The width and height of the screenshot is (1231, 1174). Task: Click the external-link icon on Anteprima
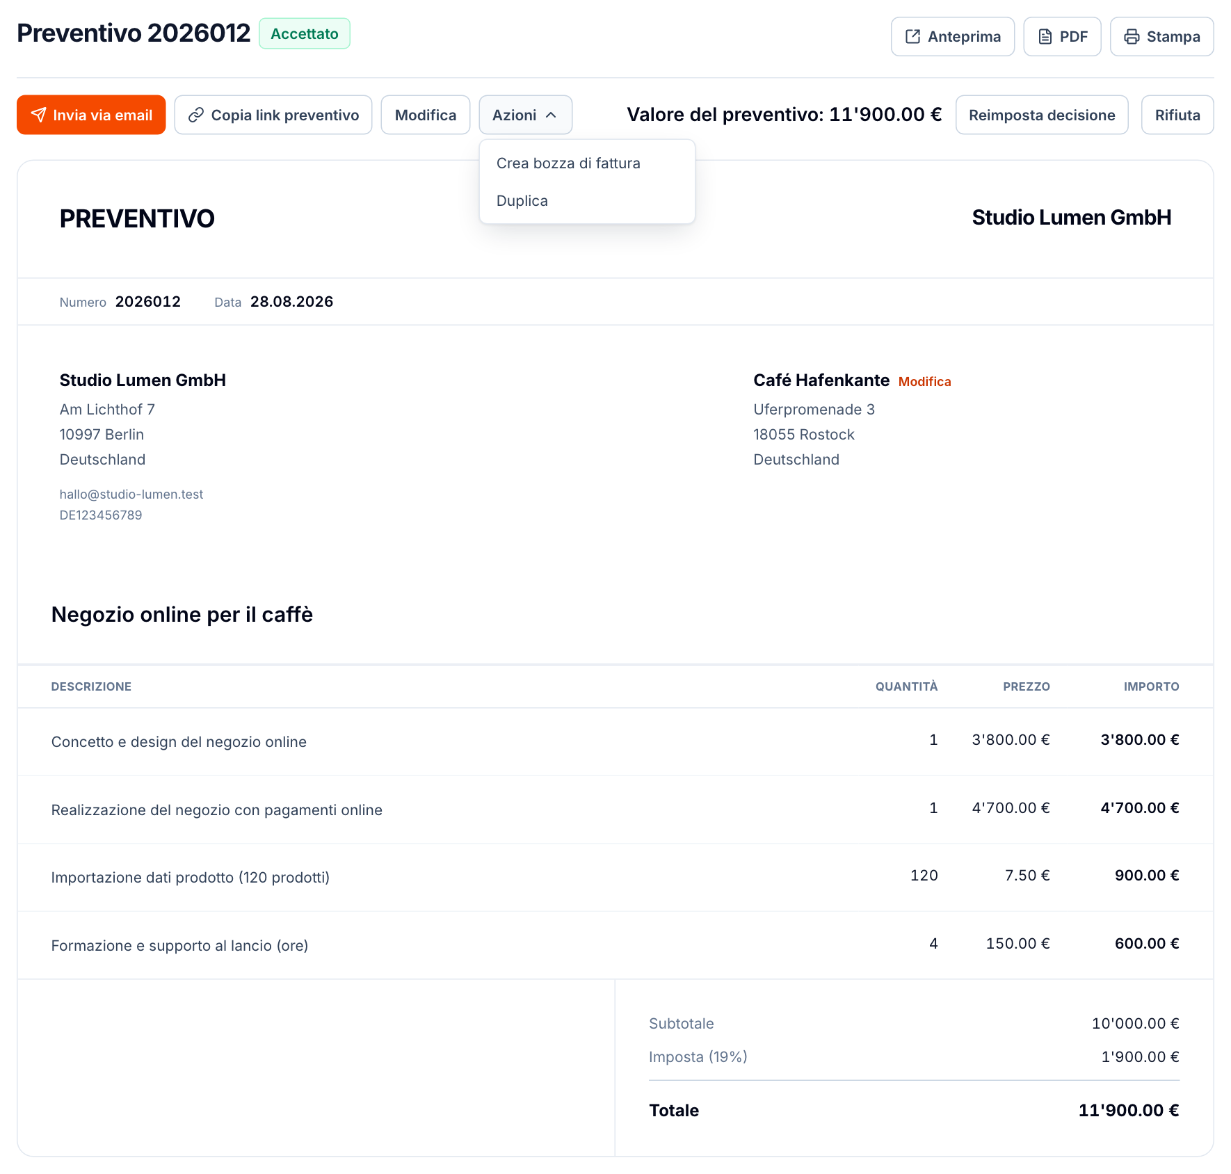tap(912, 37)
